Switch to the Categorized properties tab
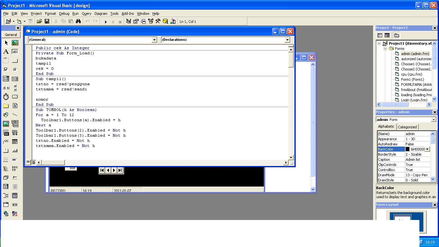This screenshot has width=439, height=247. click(x=407, y=127)
